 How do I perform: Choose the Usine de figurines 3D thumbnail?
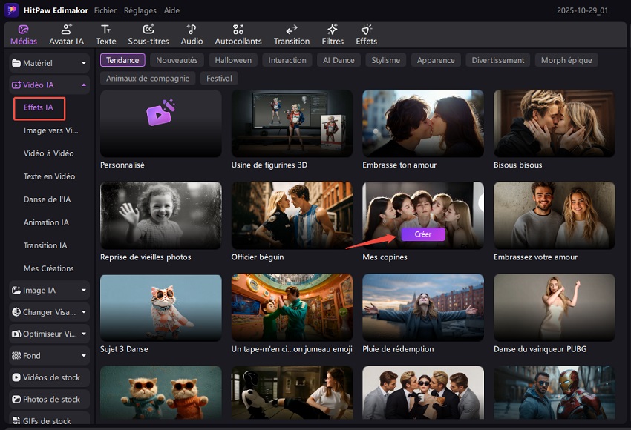(x=292, y=123)
